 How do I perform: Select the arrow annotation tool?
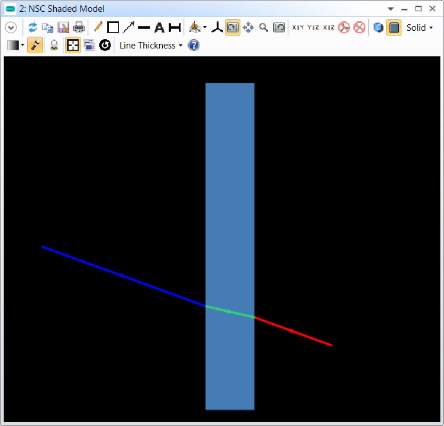pyautogui.click(x=128, y=27)
